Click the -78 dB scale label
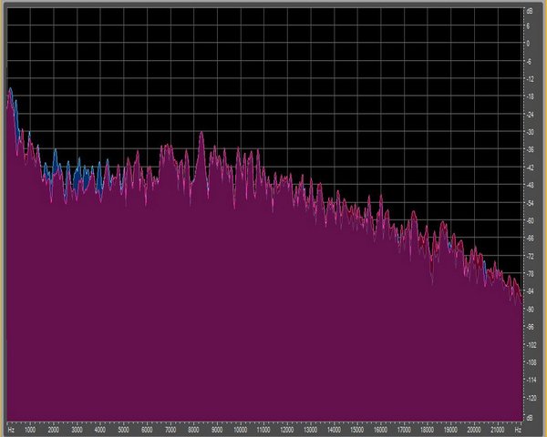The width and height of the screenshot is (547, 437). 530,274
